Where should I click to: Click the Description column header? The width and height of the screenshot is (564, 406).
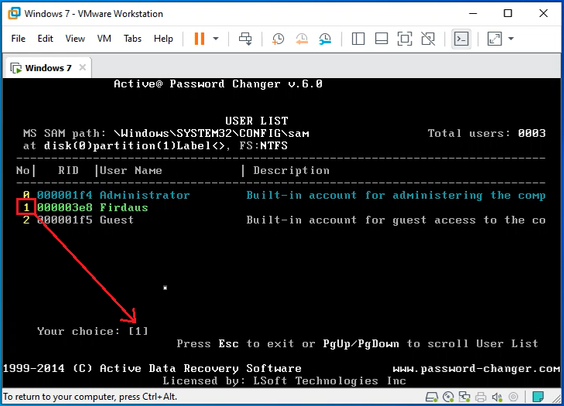point(292,170)
